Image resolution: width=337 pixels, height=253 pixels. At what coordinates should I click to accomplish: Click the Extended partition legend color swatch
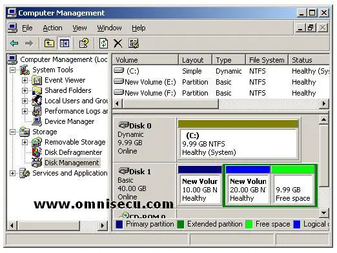(180, 225)
